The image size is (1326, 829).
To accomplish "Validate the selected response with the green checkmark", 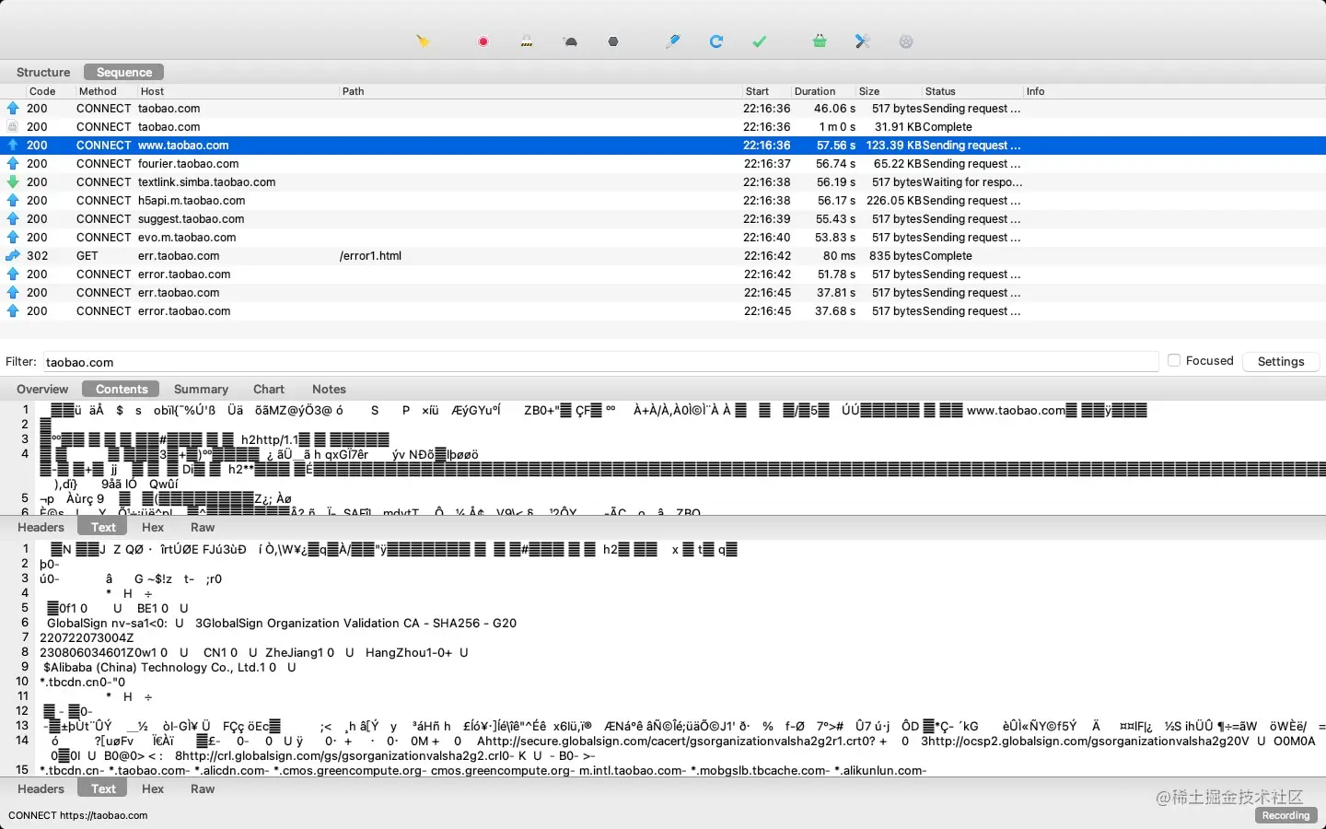I will coord(760,41).
